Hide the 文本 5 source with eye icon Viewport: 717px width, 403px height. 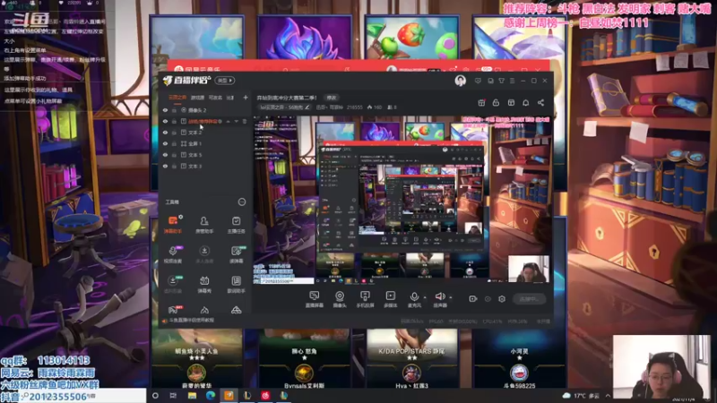coord(166,155)
